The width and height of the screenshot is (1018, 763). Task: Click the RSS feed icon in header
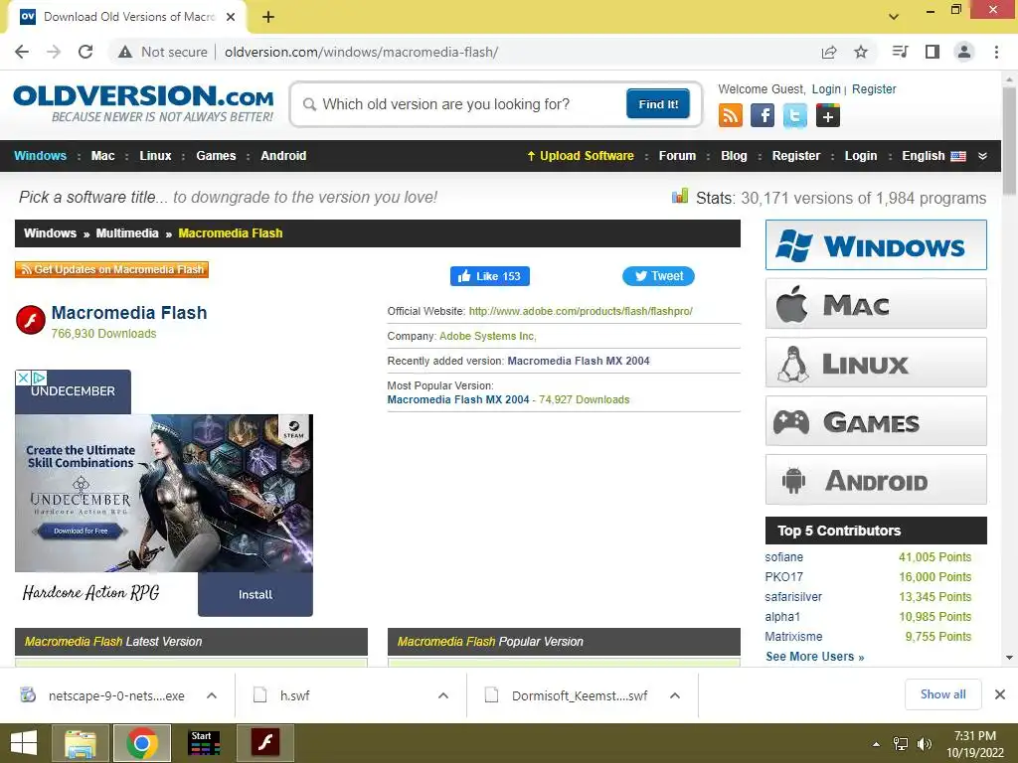pyautogui.click(x=731, y=116)
